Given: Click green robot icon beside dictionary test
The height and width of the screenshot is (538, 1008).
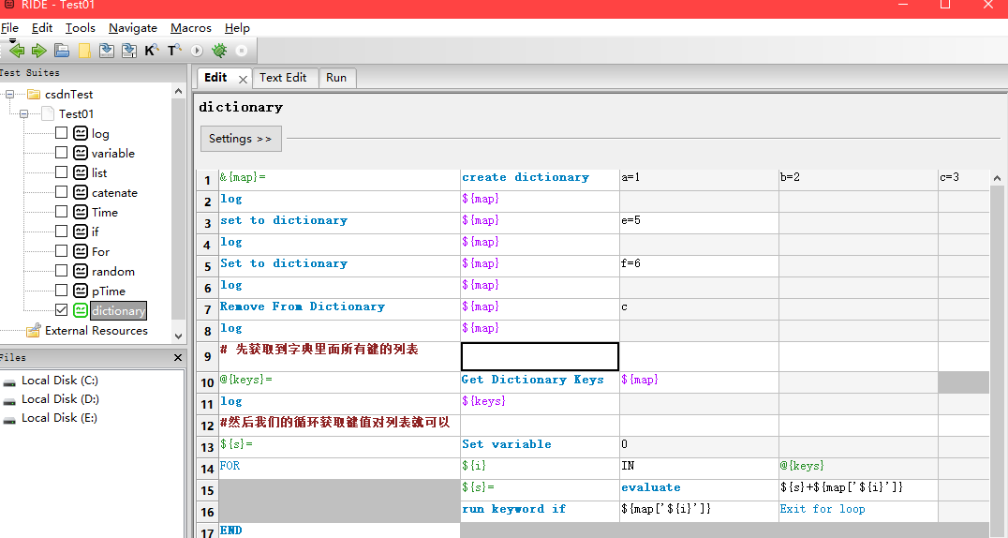Looking at the screenshot, I should tap(81, 310).
